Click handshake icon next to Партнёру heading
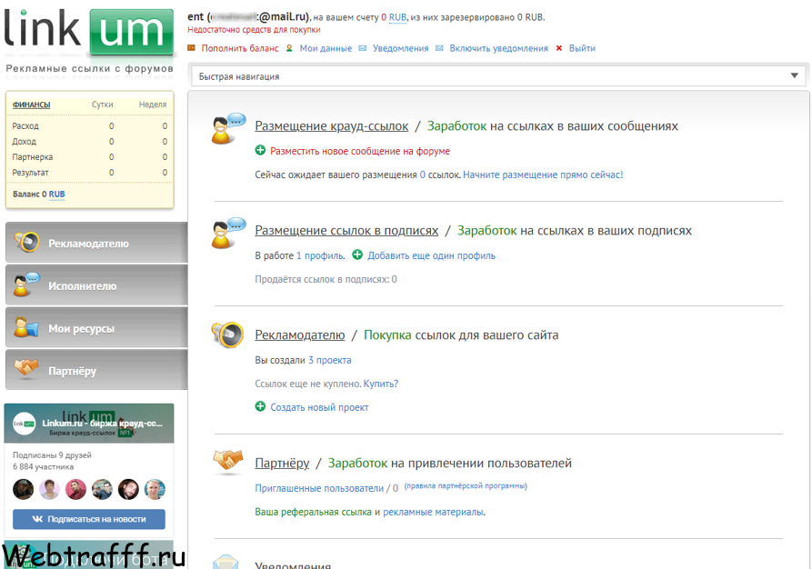This screenshot has height=569, width=812. point(228,460)
